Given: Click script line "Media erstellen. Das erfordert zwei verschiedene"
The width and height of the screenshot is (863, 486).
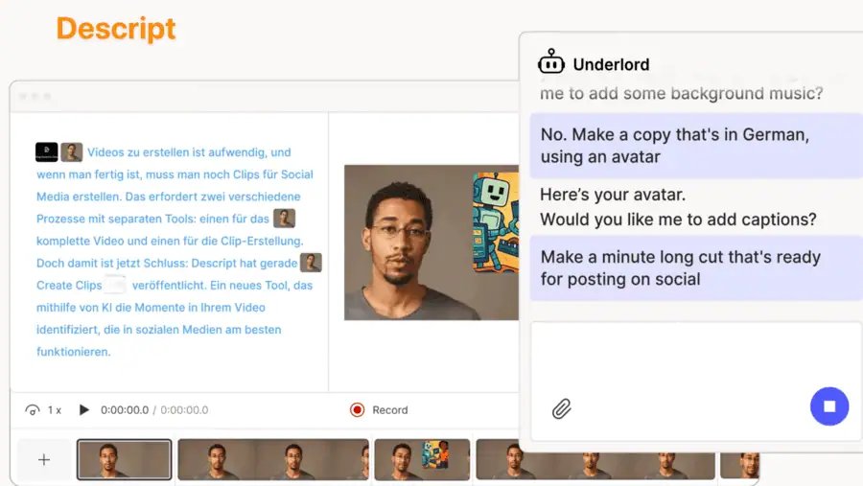Looking at the screenshot, I should pyautogui.click(x=169, y=197).
